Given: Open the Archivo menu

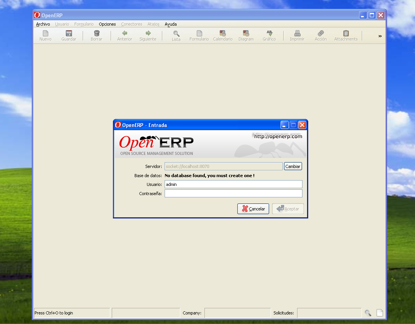Looking at the screenshot, I should [43, 24].
